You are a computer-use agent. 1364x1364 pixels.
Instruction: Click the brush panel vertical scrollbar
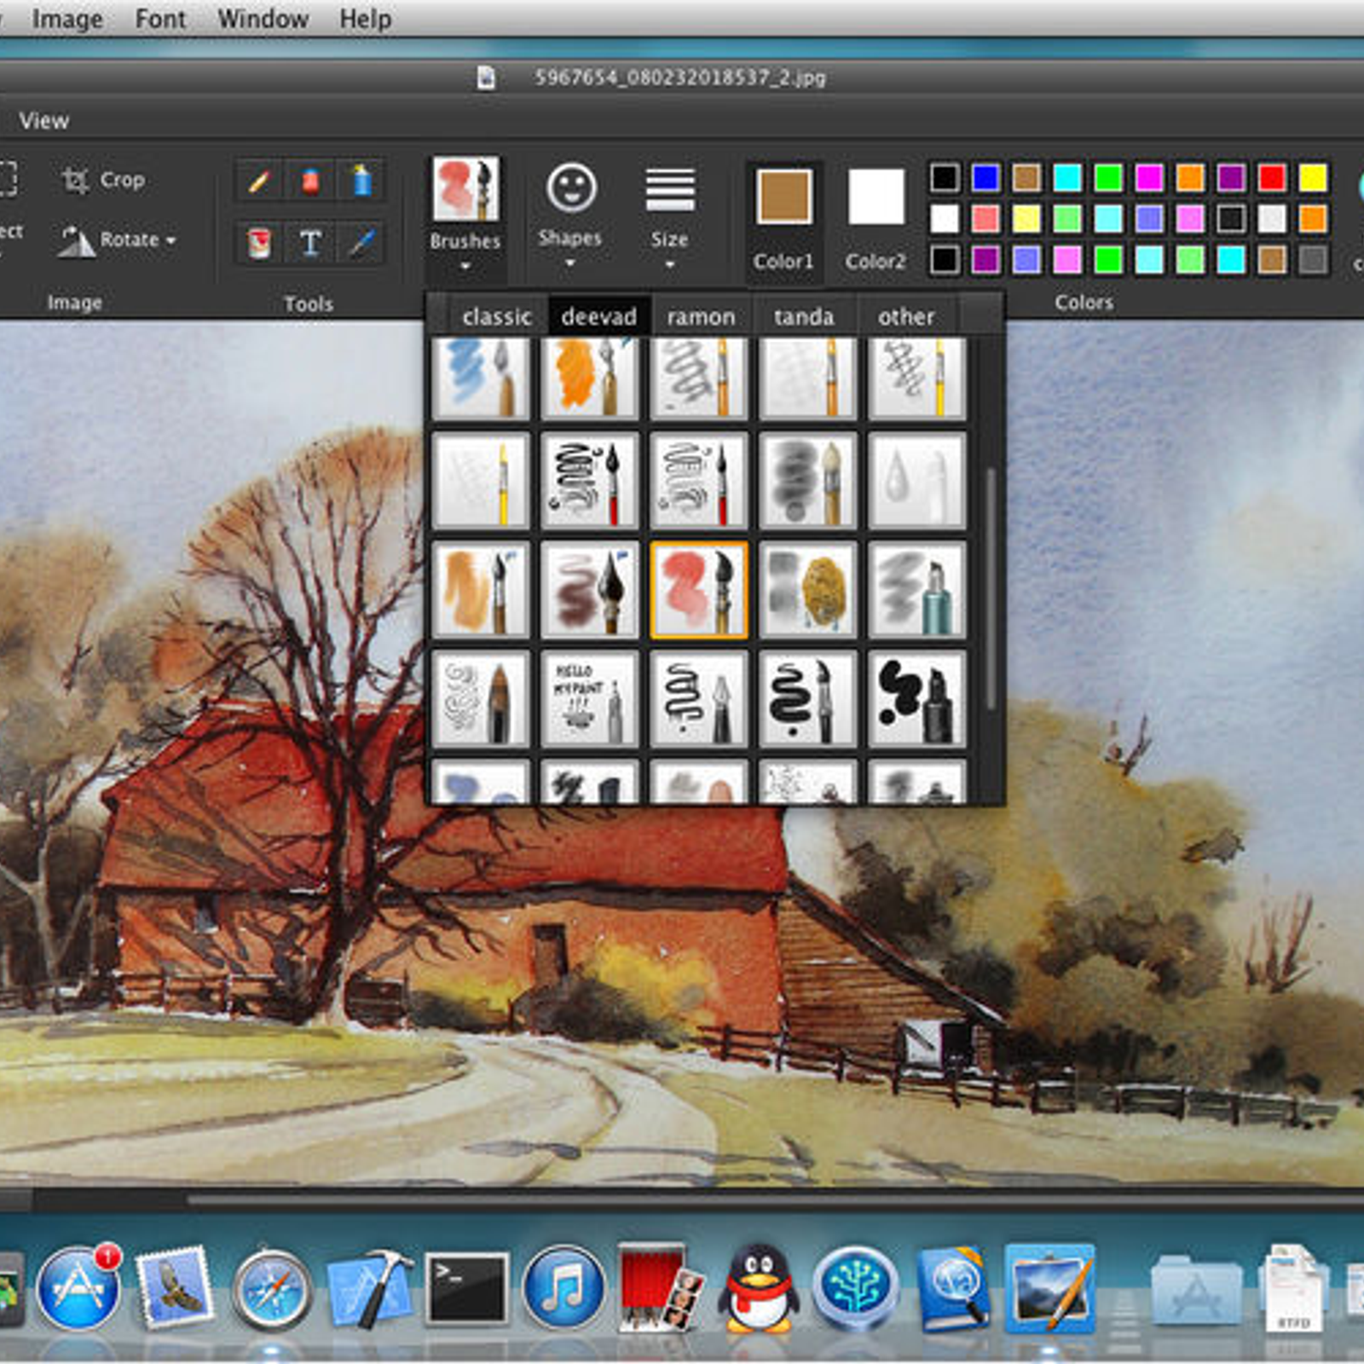click(991, 588)
